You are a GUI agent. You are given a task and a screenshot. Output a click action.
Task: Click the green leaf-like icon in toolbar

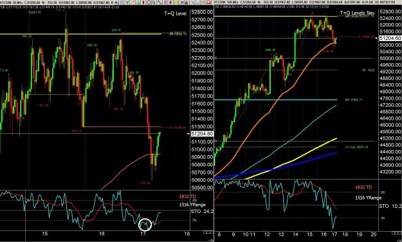pyautogui.click(x=127, y=3)
